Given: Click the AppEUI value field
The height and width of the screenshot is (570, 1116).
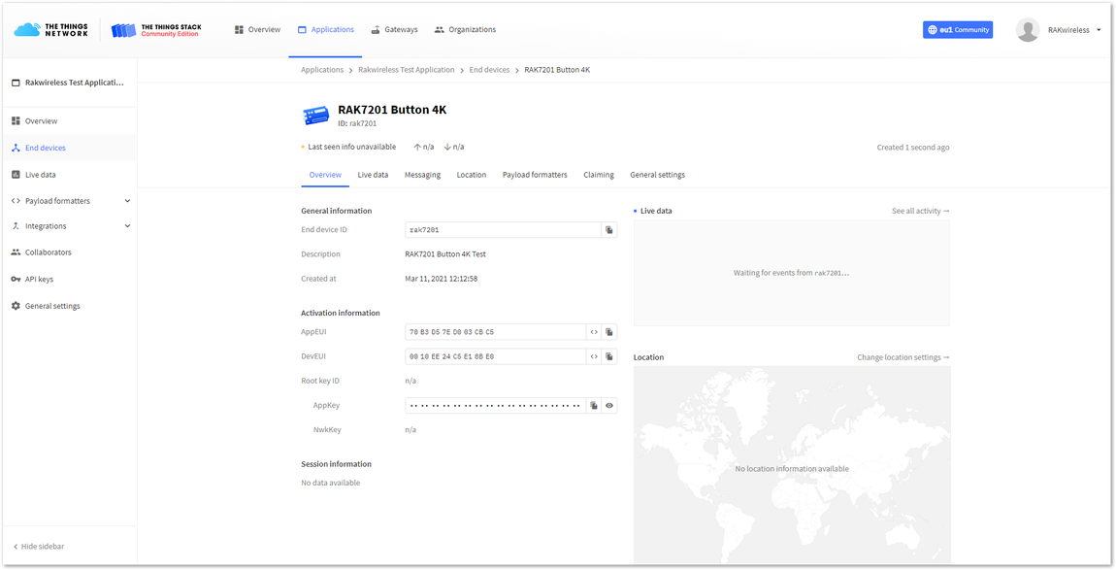Looking at the screenshot, I should [x=495, y=332].
